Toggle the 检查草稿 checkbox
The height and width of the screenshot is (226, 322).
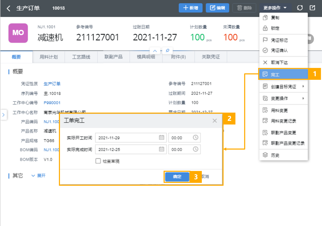[98, 161]
